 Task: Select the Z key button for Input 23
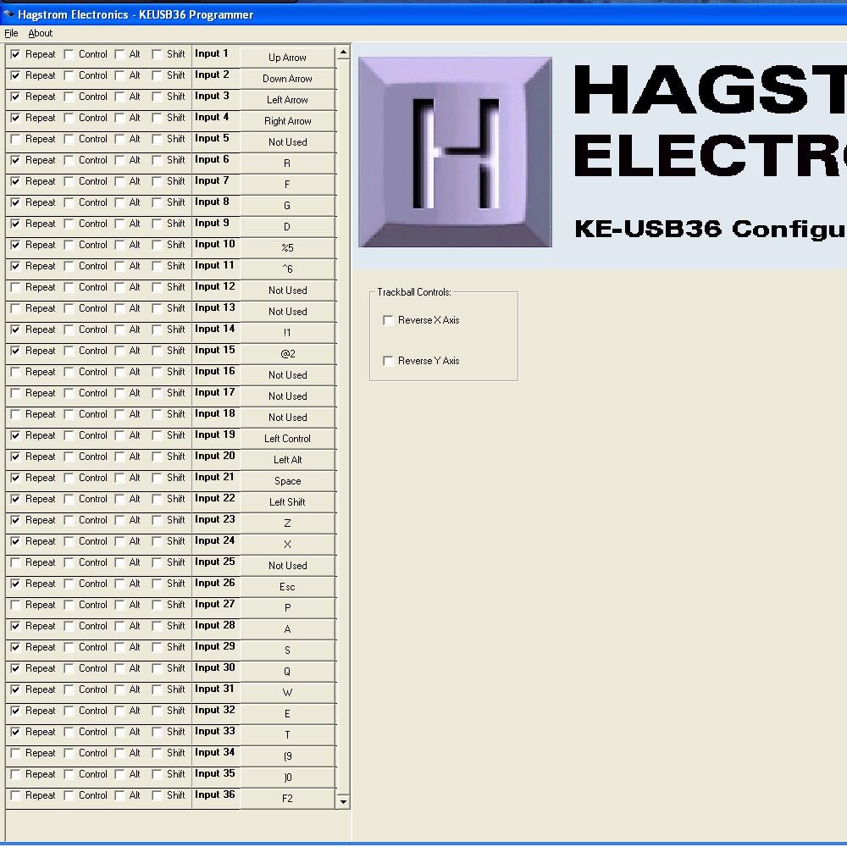click(x=287, y=523)
